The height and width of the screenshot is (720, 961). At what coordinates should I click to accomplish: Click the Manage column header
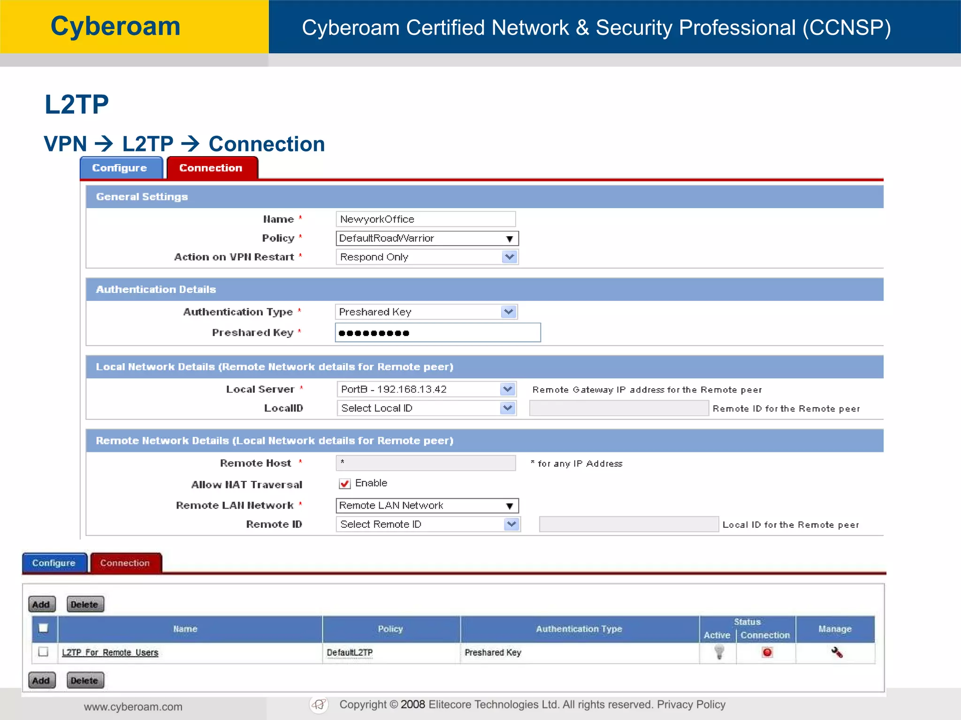[835, 629]
